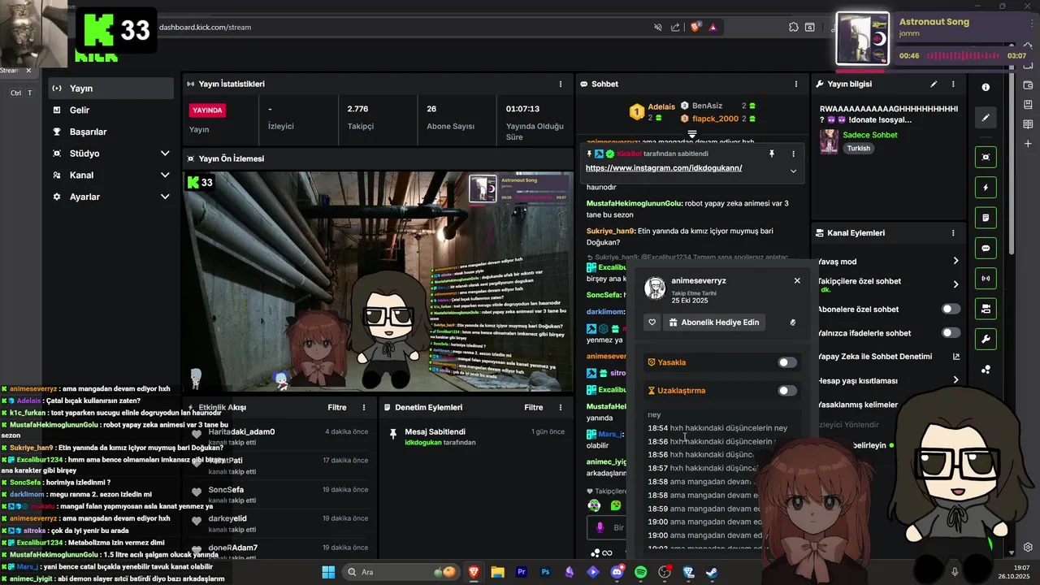The image size is (1040, 585).
Task: Seek within Astronaut Song progress waveform
Action: (964, 56)
